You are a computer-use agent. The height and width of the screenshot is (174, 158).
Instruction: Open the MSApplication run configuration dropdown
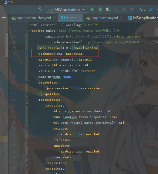[66, 10]
